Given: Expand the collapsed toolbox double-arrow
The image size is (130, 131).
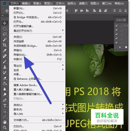Looking at the screenshot, I should [3, 16].
